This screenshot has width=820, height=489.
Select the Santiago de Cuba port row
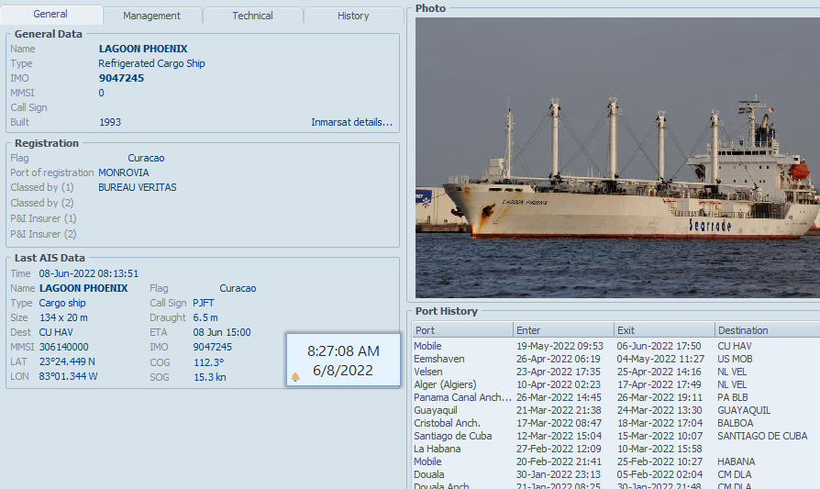click(616, 436)
